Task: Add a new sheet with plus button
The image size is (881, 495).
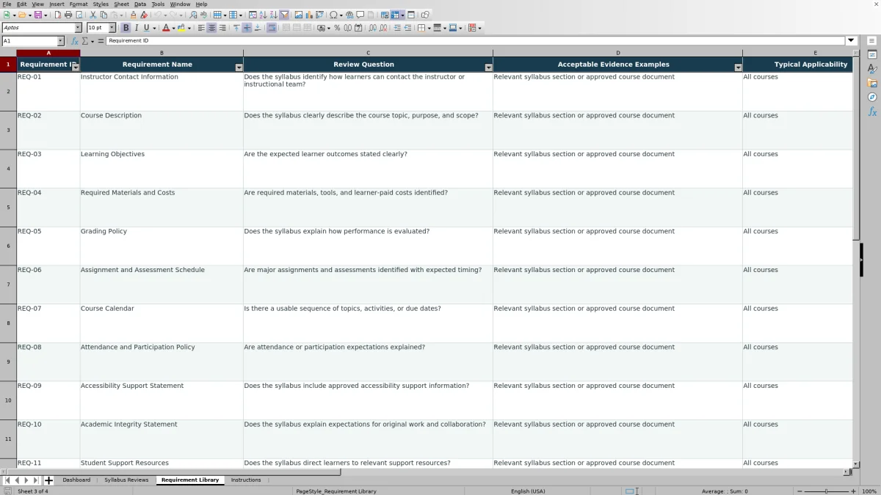Action: pyautogui.click(x=48, y=480)
